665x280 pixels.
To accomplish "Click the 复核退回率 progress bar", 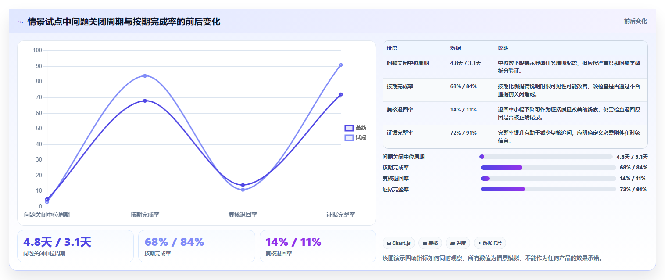I will pos(548,179).
